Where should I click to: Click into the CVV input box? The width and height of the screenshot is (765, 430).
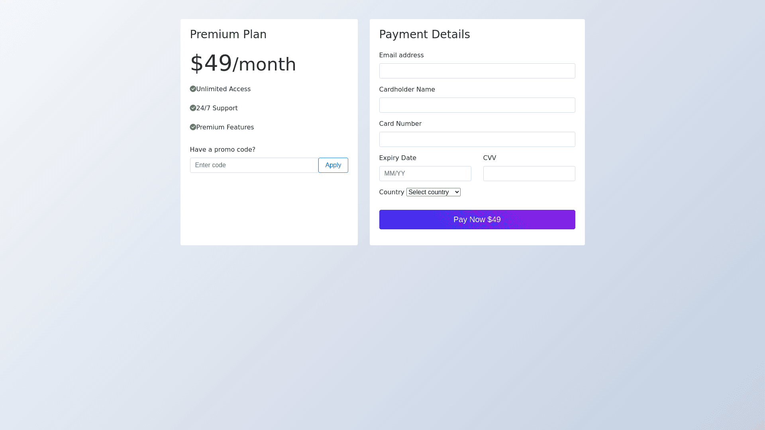[529, 174]
